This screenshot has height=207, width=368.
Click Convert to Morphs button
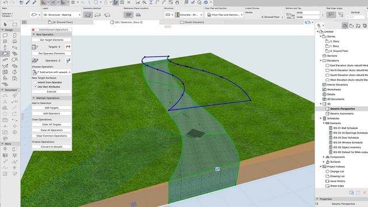[52, 147]
